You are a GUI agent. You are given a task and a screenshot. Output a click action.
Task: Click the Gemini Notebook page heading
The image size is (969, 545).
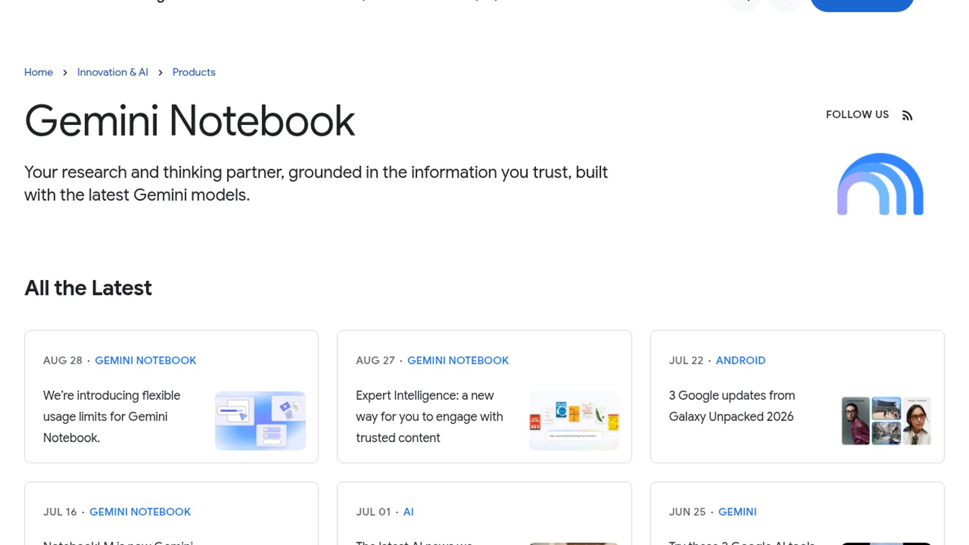190,121
